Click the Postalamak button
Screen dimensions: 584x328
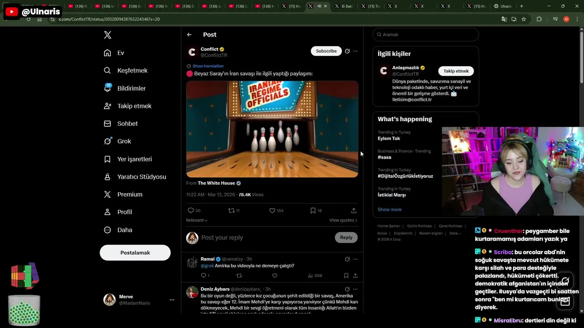[x=135, y=253]
